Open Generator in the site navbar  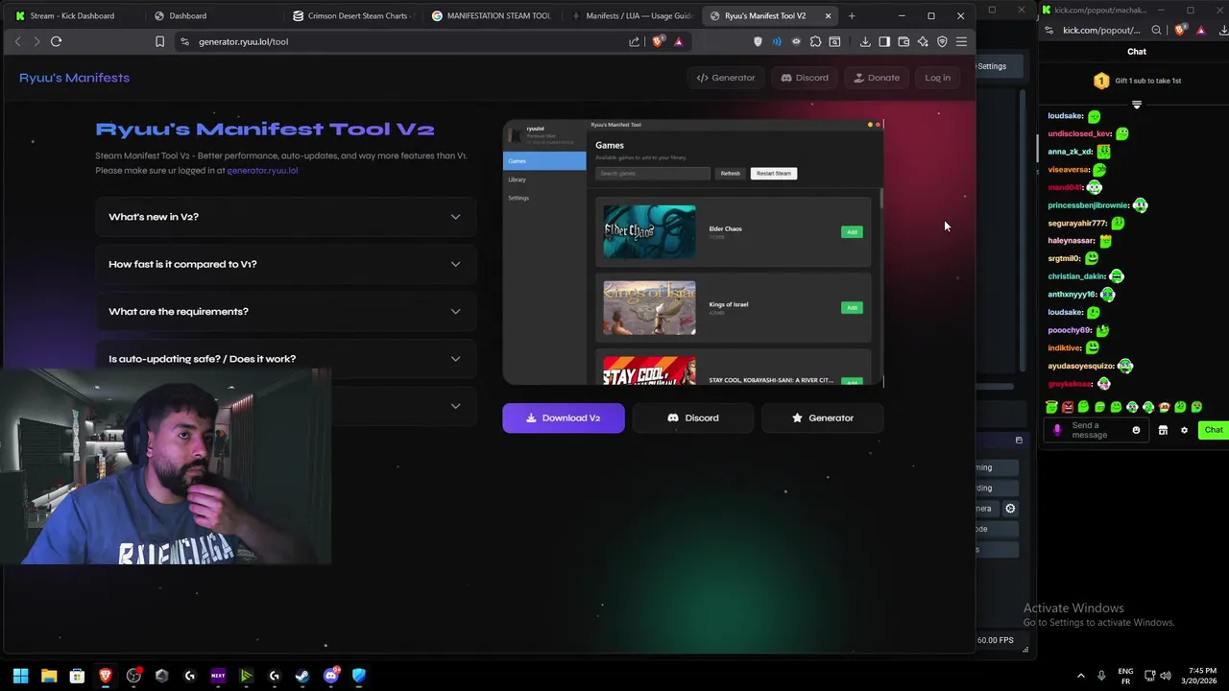[x=726, y=78]
